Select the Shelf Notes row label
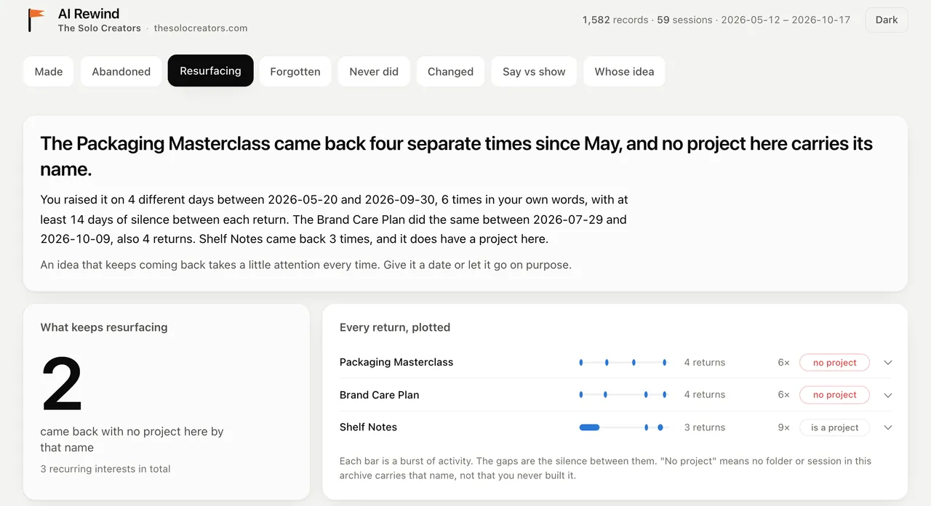931x506 pixels. pyautogui.click(x=369, y=427)
